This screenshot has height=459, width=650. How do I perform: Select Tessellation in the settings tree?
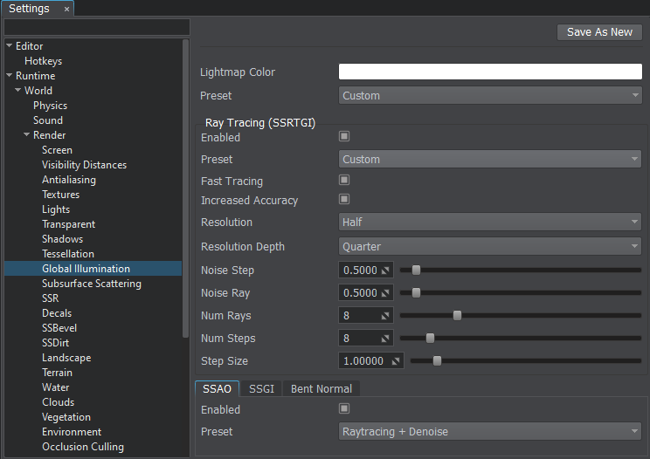[68, 254]
